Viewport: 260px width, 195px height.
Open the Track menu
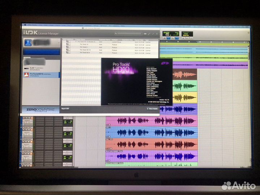[58, 25]
